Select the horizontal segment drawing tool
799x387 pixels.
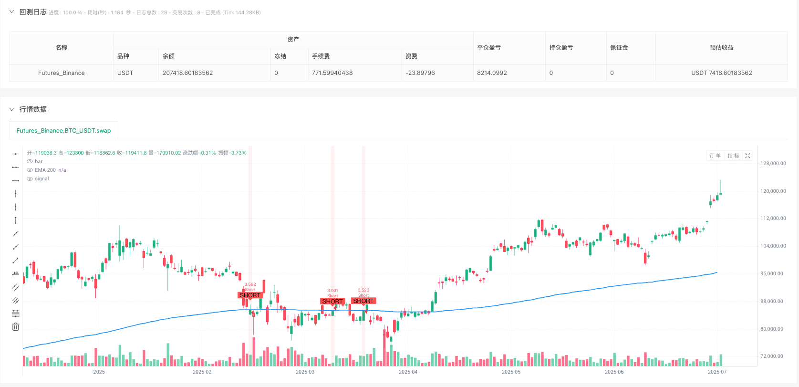point(16,180)
